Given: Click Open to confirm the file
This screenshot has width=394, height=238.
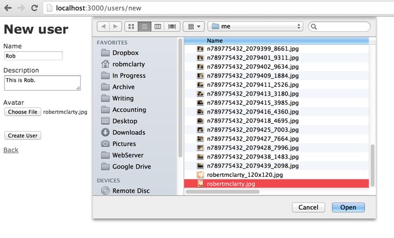Looking at the screenshot, I should (x=348, y=207).
